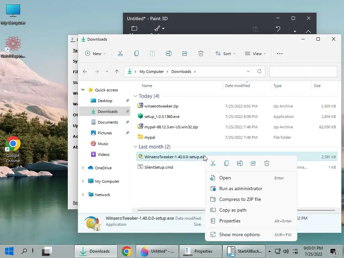Open taskbar Search magnifier
The height and width of the screenshot is (258, 344).
(24, 251)
